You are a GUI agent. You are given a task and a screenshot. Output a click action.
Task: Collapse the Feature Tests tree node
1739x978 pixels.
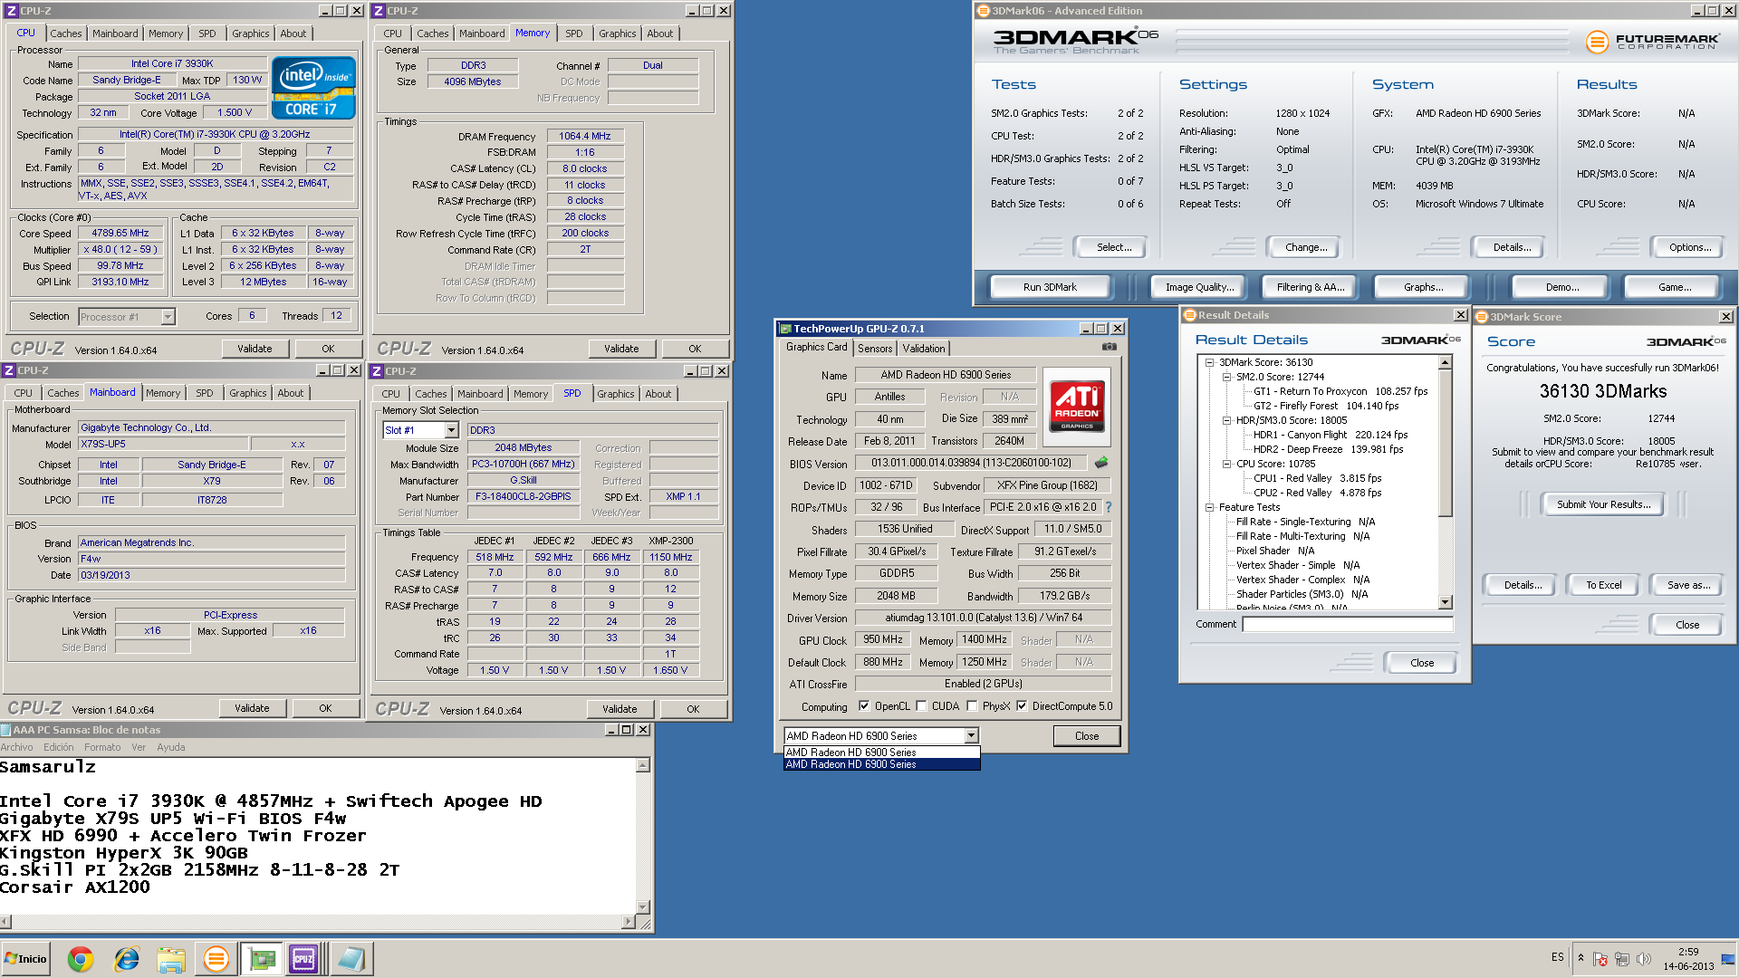click(x=1209, y=507)
